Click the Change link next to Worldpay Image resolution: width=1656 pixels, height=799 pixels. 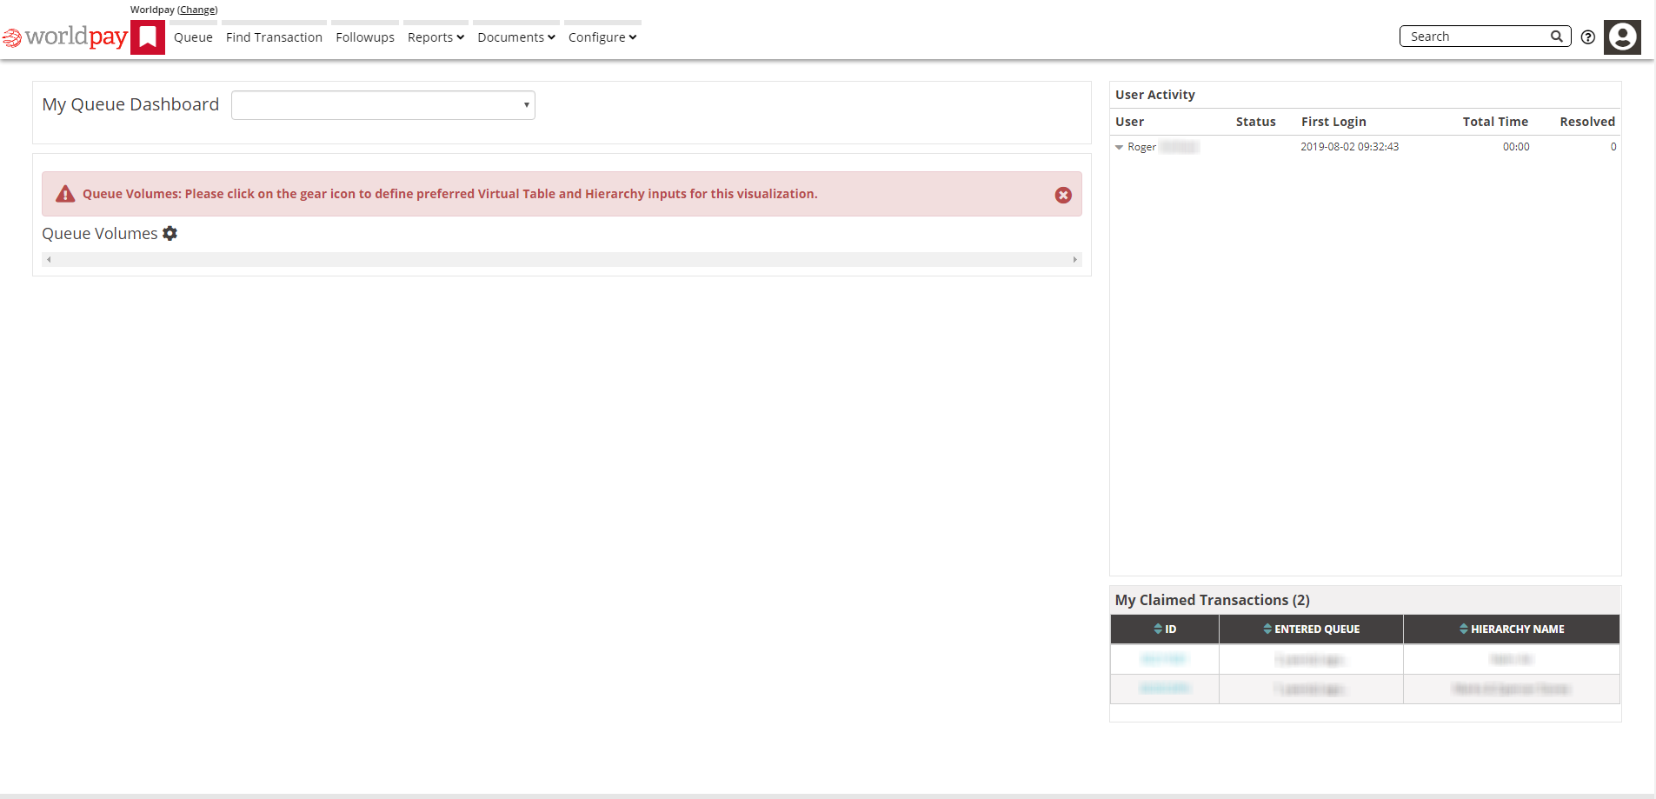(197, 10)
